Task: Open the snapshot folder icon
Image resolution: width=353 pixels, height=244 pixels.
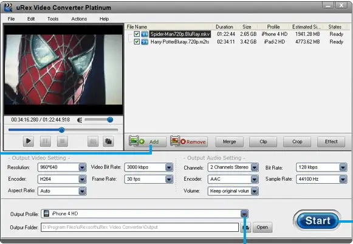Action: pos(108,141)
